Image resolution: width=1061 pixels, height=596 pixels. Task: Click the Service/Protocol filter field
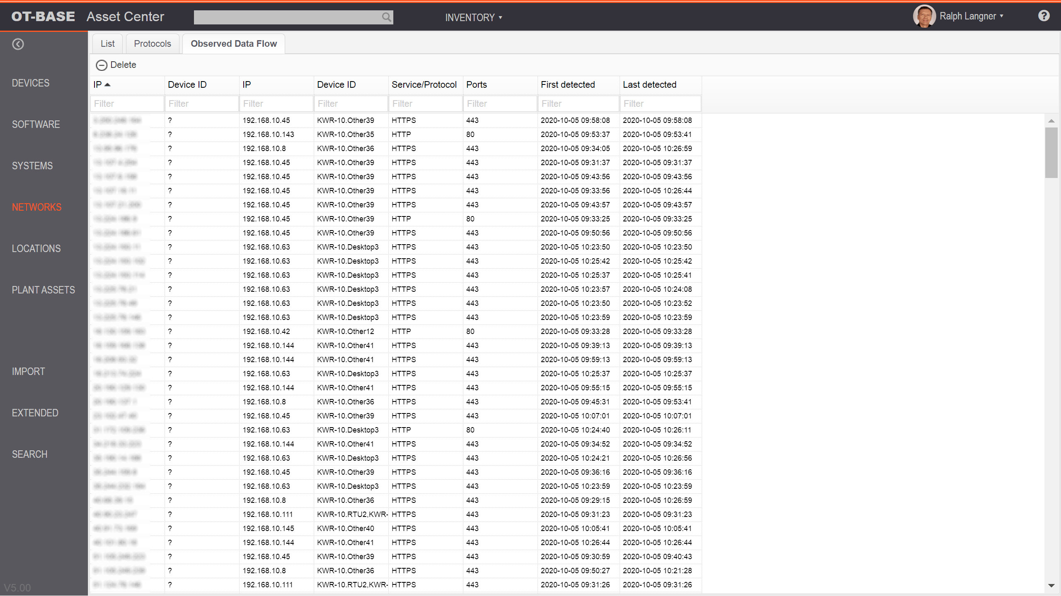425,103
